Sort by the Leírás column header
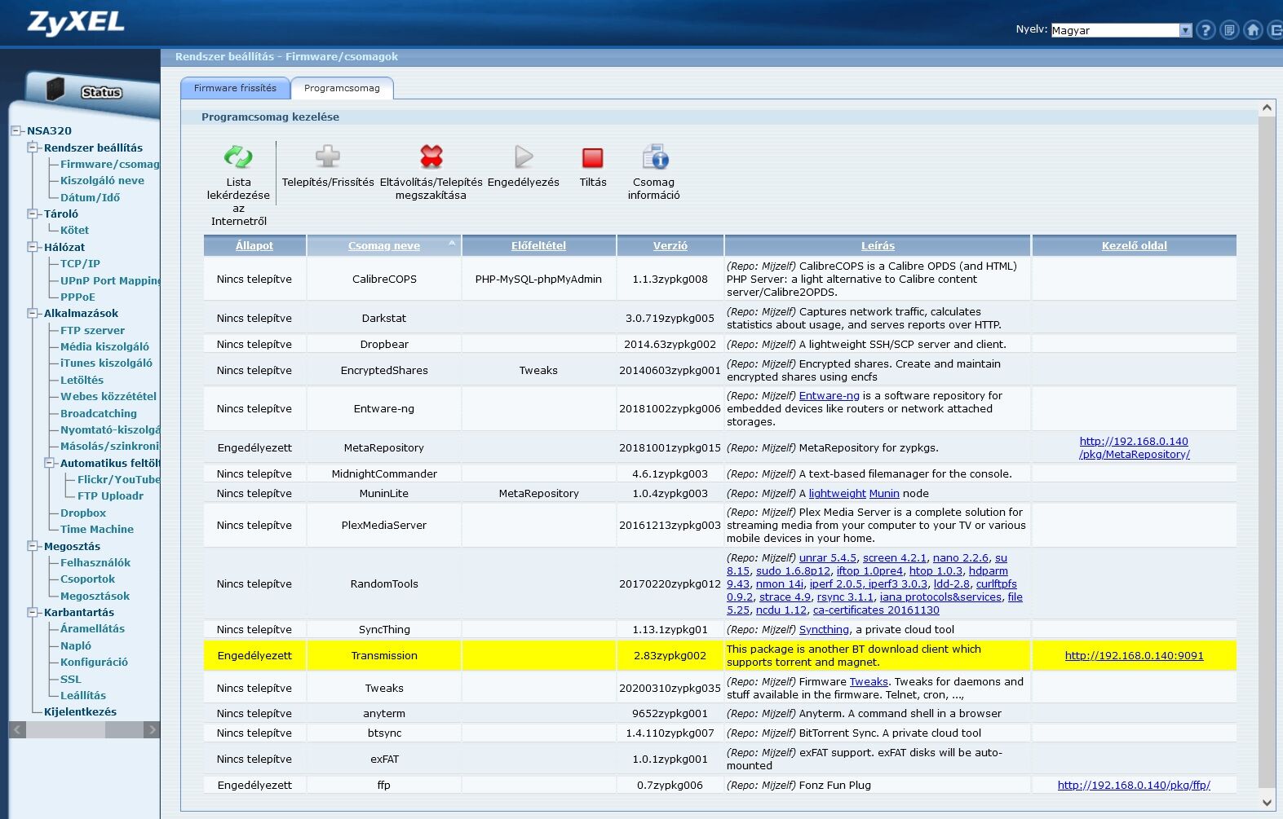 pyautogui.click(x=878, y=245)
